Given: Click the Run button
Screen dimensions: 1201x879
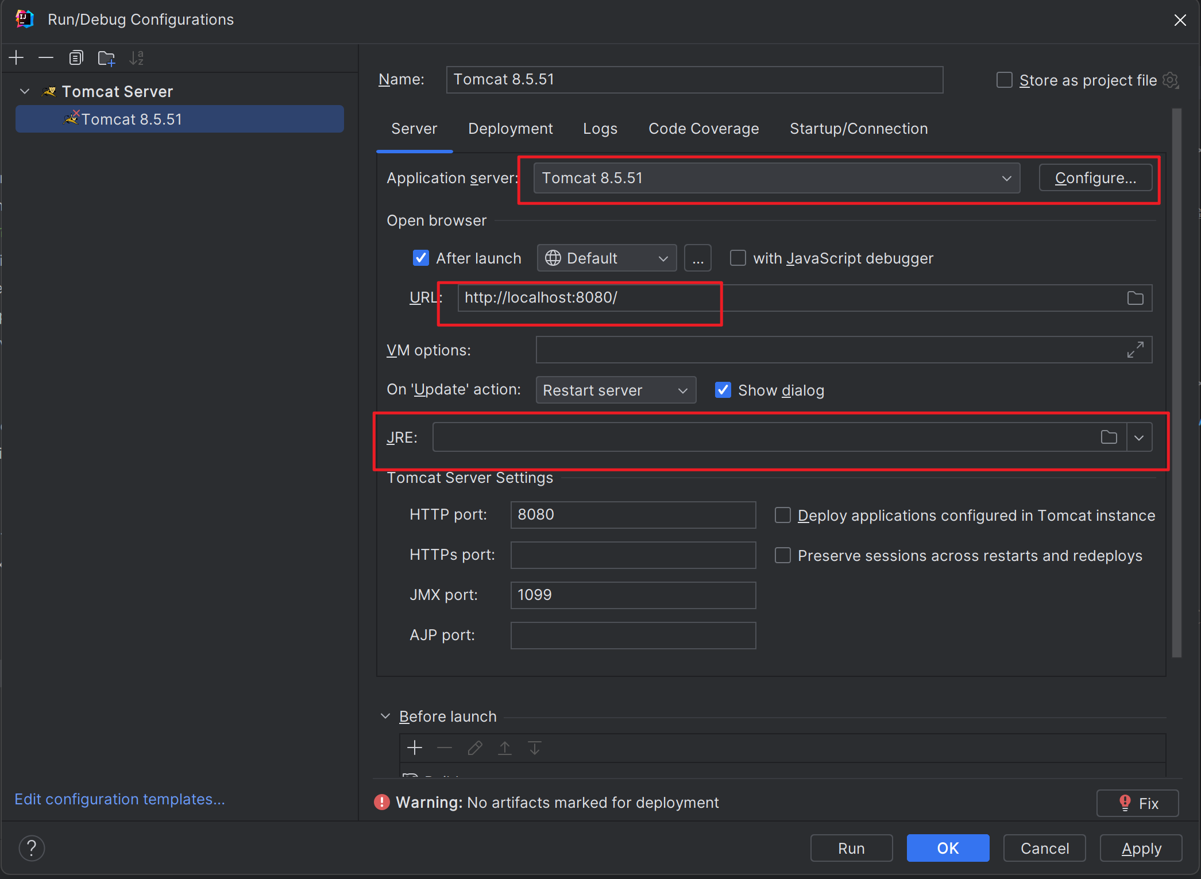Looking at the screenshot, I should pos(851,848).
